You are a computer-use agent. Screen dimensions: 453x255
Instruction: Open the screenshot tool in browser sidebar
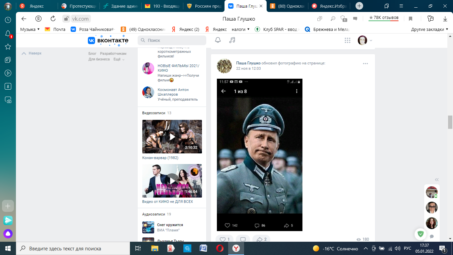tap(8, 100)
